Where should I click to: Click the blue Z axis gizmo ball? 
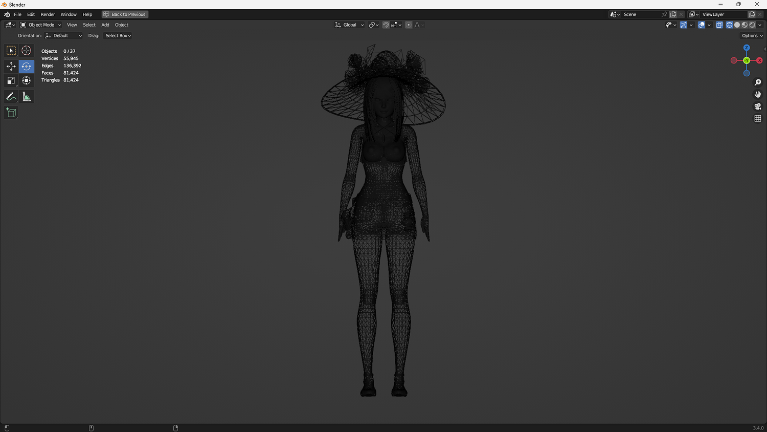(x=747, y=48)
